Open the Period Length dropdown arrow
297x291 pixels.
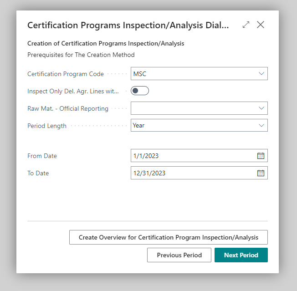261,125
